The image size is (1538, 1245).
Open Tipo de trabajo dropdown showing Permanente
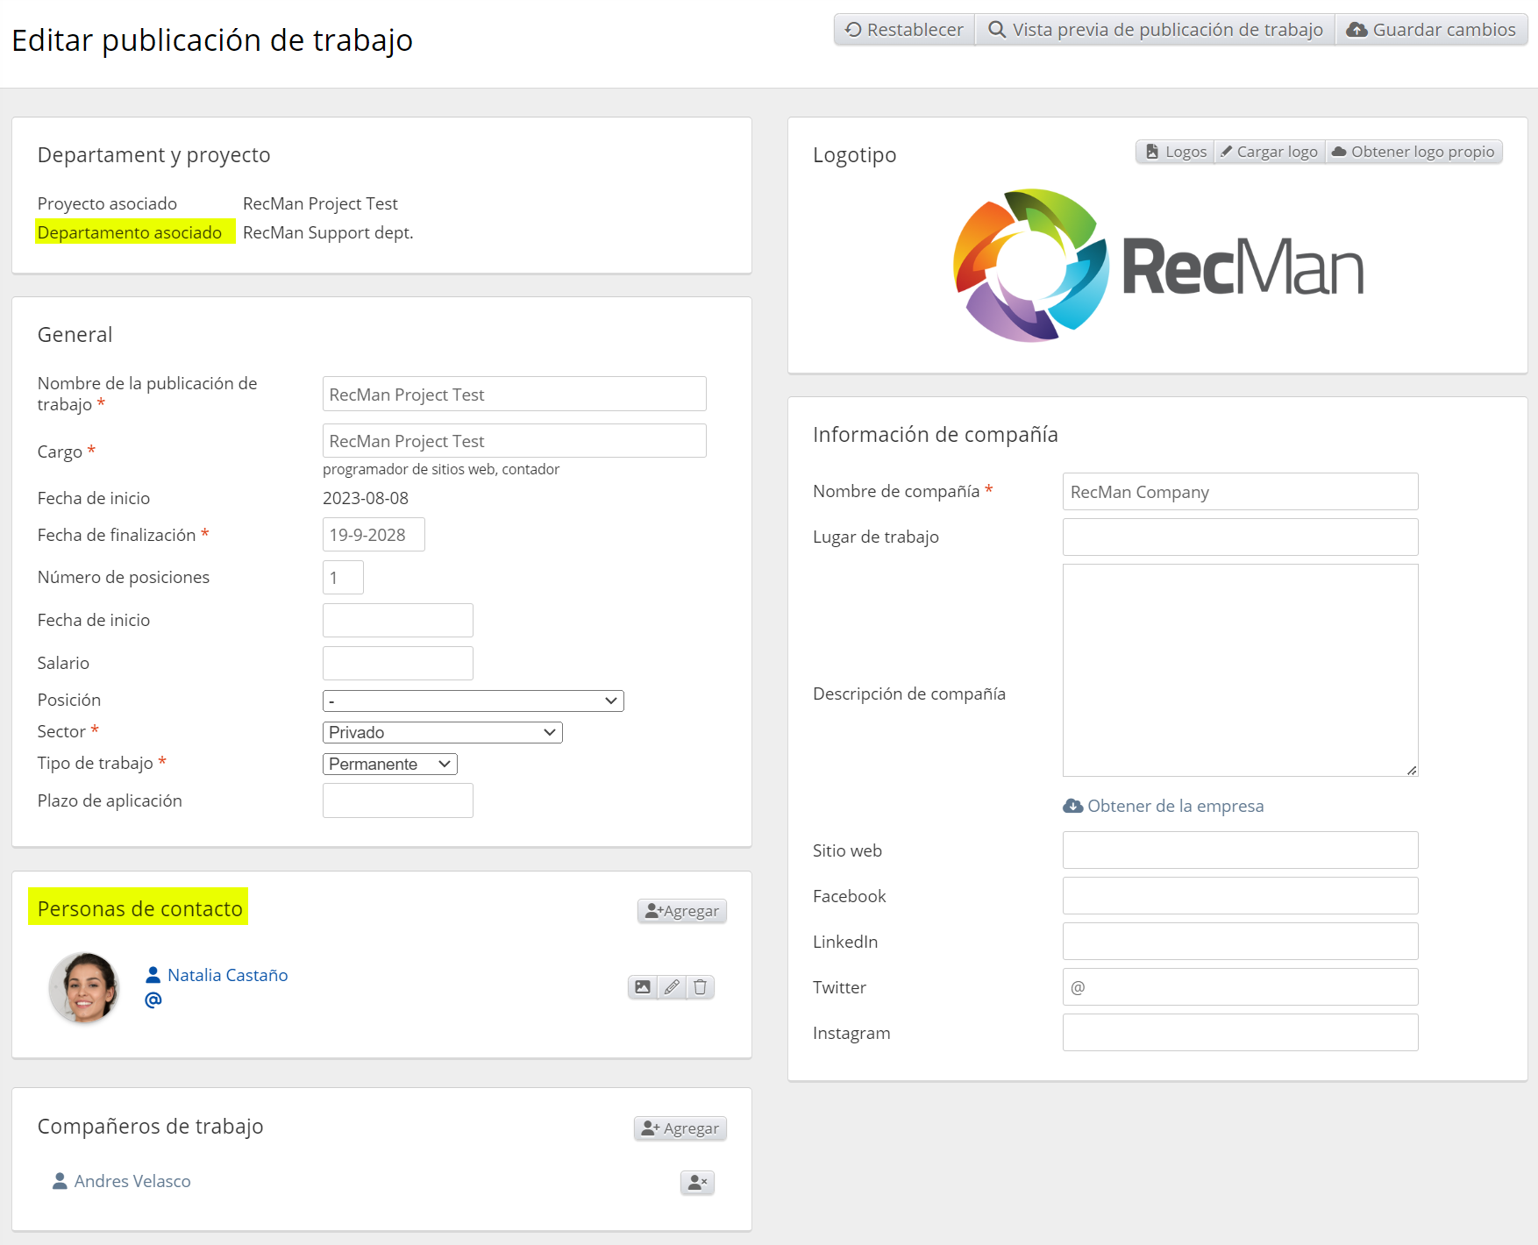[389, 764]
